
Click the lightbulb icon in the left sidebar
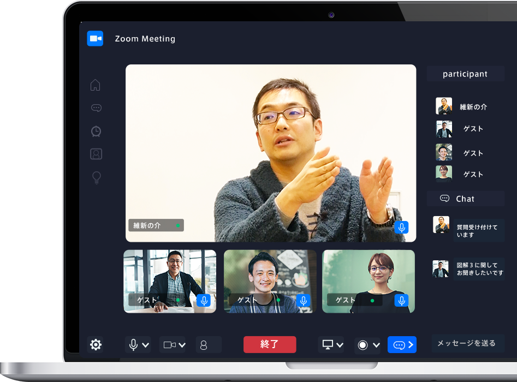click(x=97, y=177)
